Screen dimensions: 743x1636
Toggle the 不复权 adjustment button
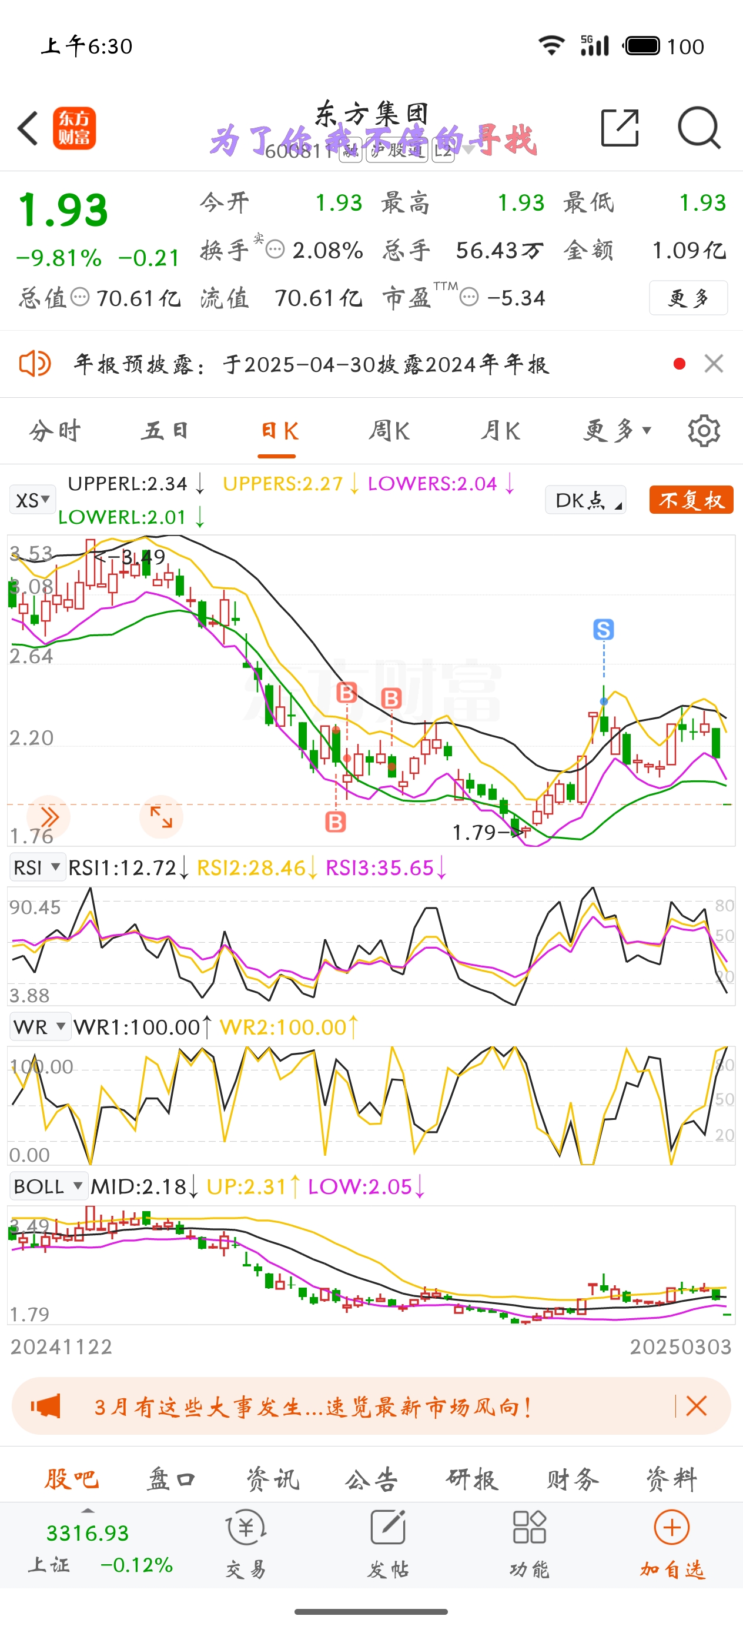click(691, 500)
